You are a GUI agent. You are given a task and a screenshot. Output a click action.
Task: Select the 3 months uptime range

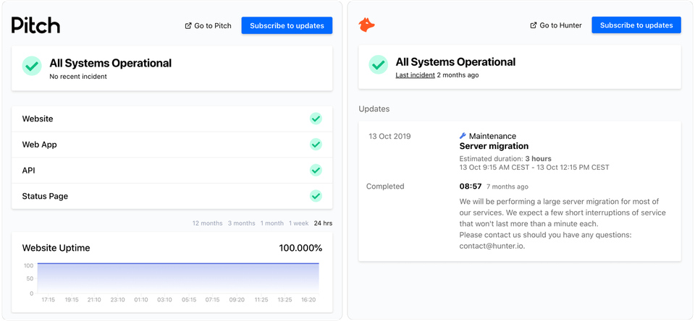[241, 223]
